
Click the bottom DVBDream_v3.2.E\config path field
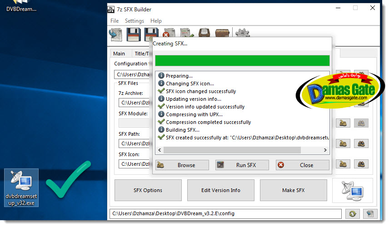pos(225,214)
